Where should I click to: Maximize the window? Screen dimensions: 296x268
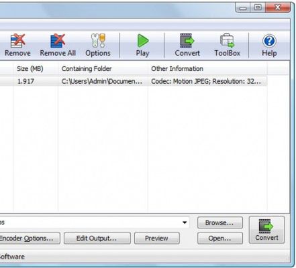tap(258, 8)
